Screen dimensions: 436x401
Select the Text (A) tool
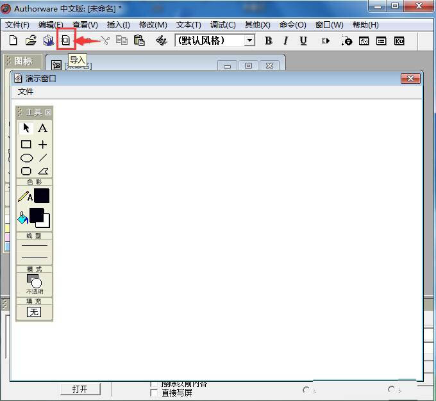[42, 128]
